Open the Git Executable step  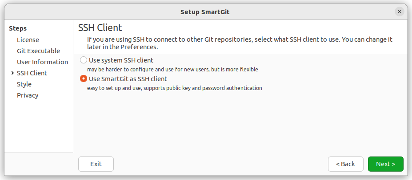pos(38,51)
